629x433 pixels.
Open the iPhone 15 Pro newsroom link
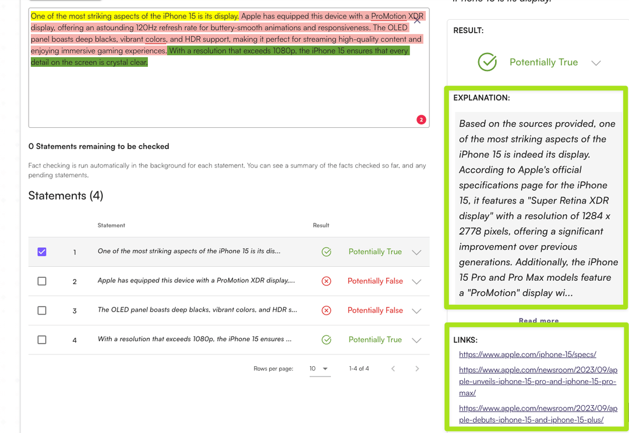click(538, 381)
